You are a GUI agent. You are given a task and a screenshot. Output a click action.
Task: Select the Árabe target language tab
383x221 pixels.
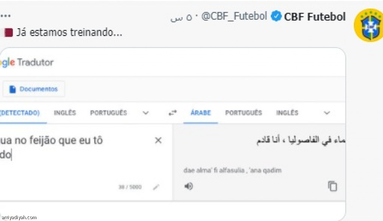point(200,113)
